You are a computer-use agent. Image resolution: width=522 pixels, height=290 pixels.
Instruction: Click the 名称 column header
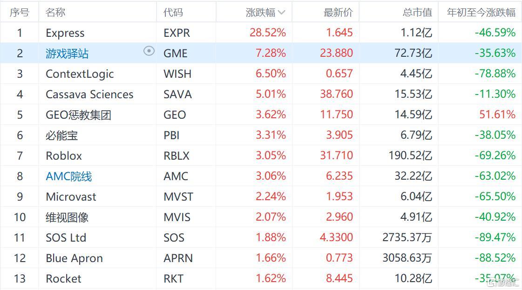[55, 12]
